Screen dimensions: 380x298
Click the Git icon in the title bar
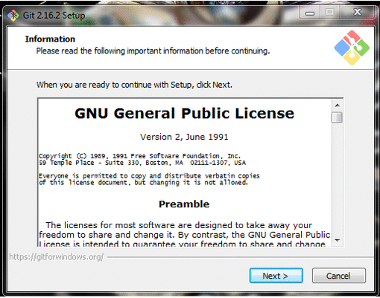coord(13,16)
